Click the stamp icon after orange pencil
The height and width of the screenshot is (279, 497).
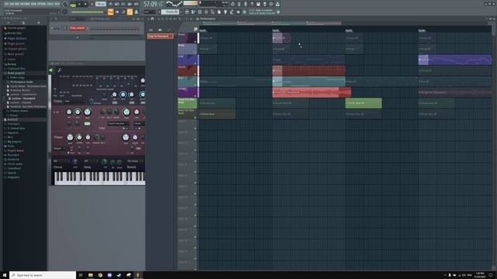click(137, 12)
